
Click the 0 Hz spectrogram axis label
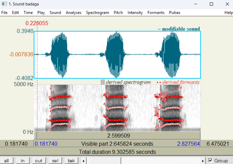click(x=28, y=132)
